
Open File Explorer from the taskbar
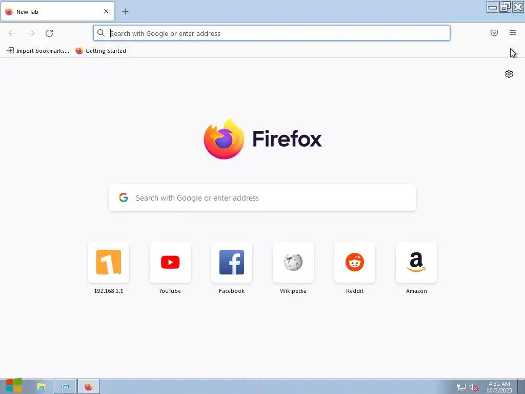pos(41,387)
